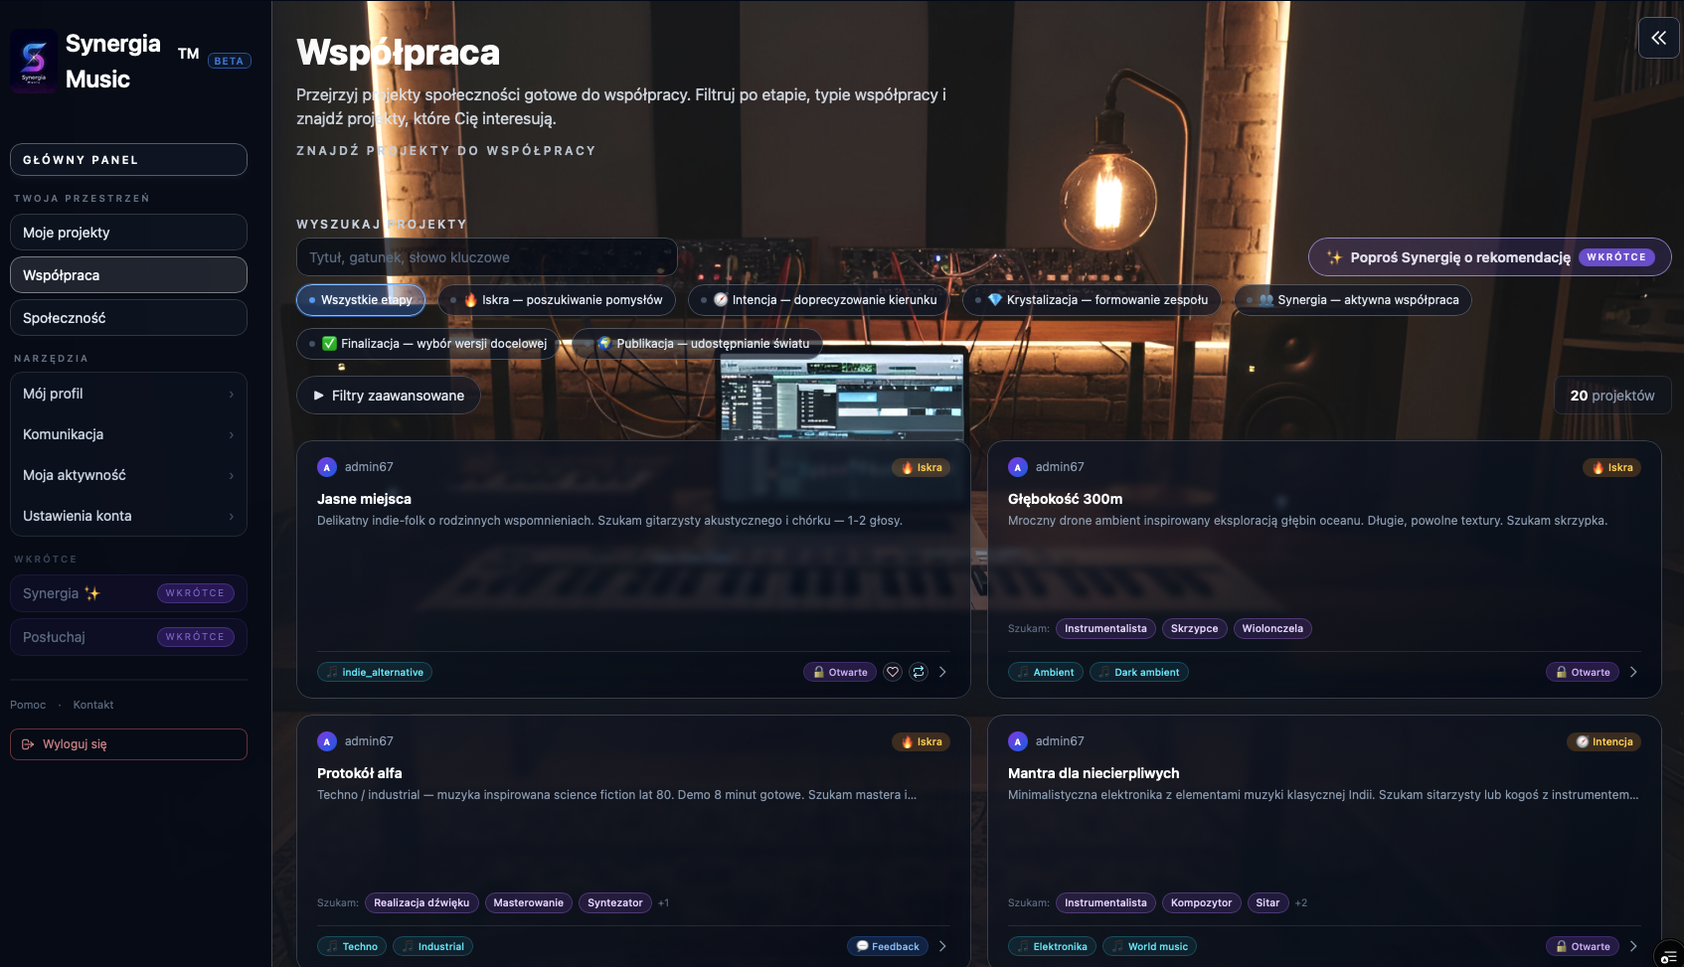Click the right arrow on Głębokość 300m card
This screenshot has width=1684, height=967.
click(x=1633, y=672)
